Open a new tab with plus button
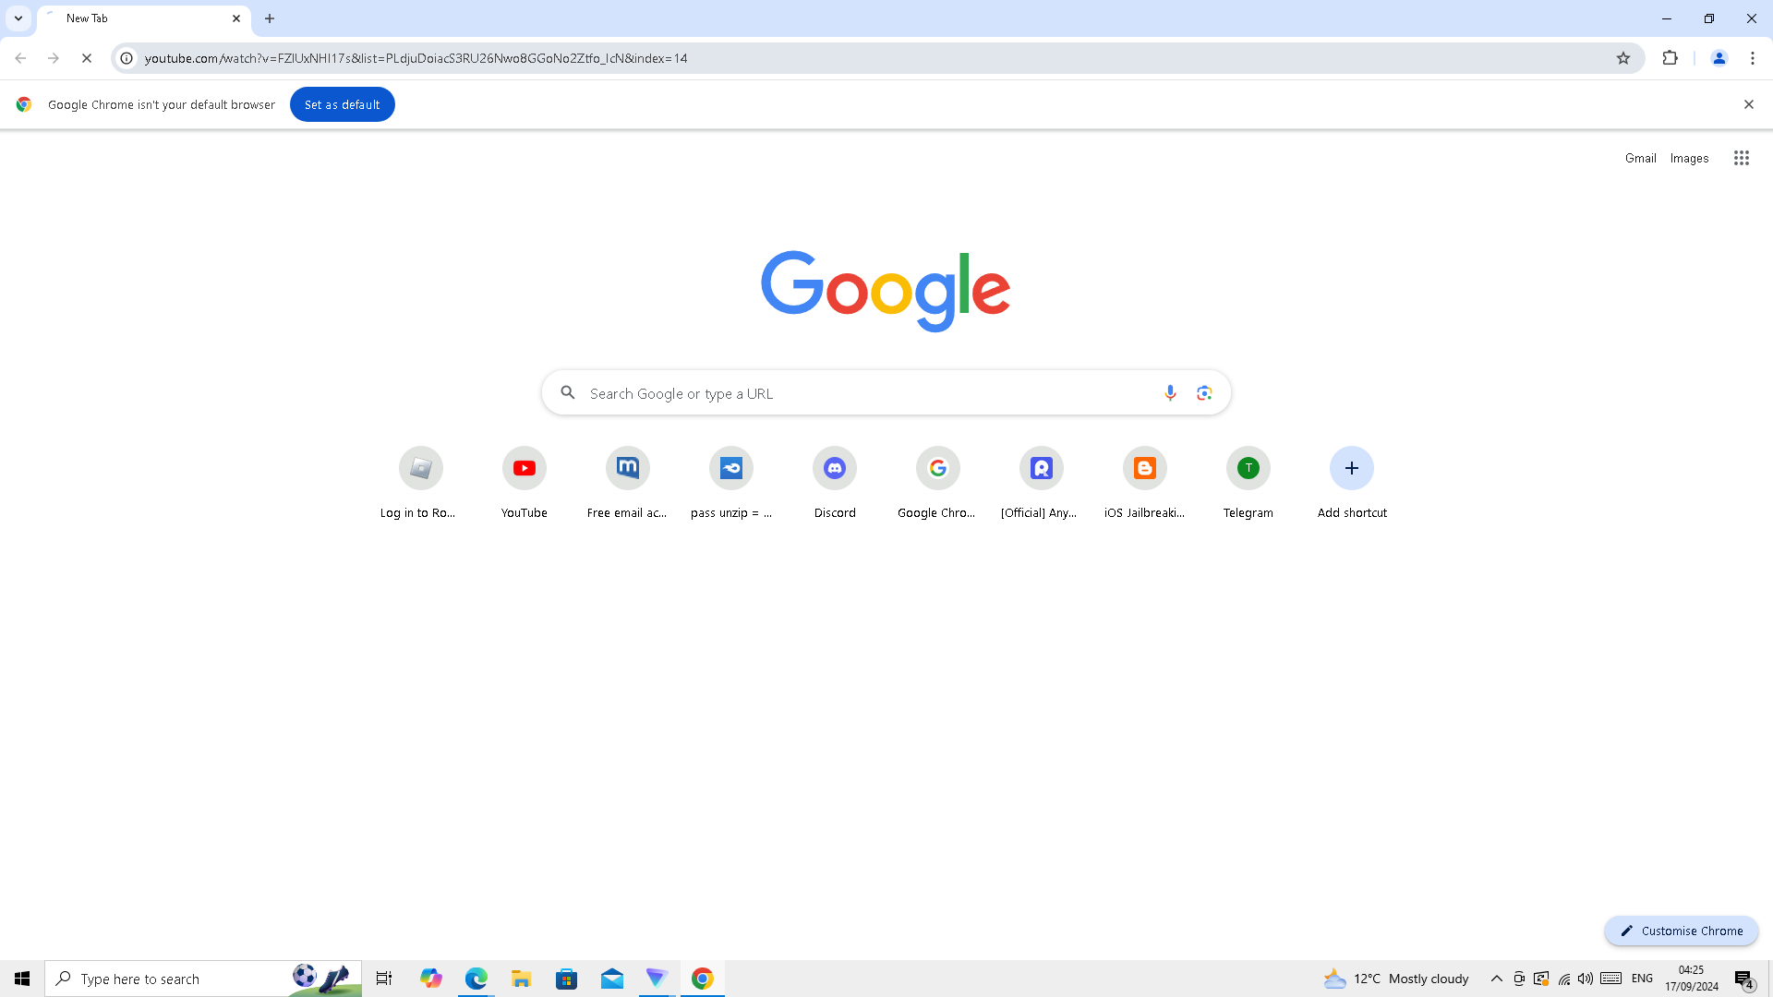 (270, 18)
